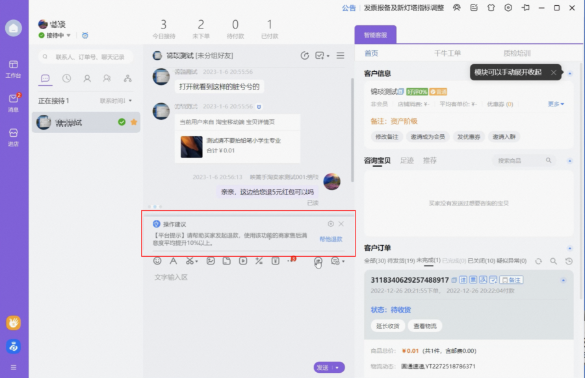The height and width of the screenshot is (378, 585).
Task: Click the send image icon
Action: (211, 261)
